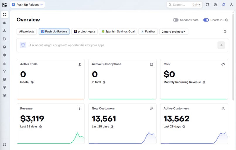Click the add-person icon on New Customers card
The width and height of the screenshot is (236, 150).
click(151, 109)
